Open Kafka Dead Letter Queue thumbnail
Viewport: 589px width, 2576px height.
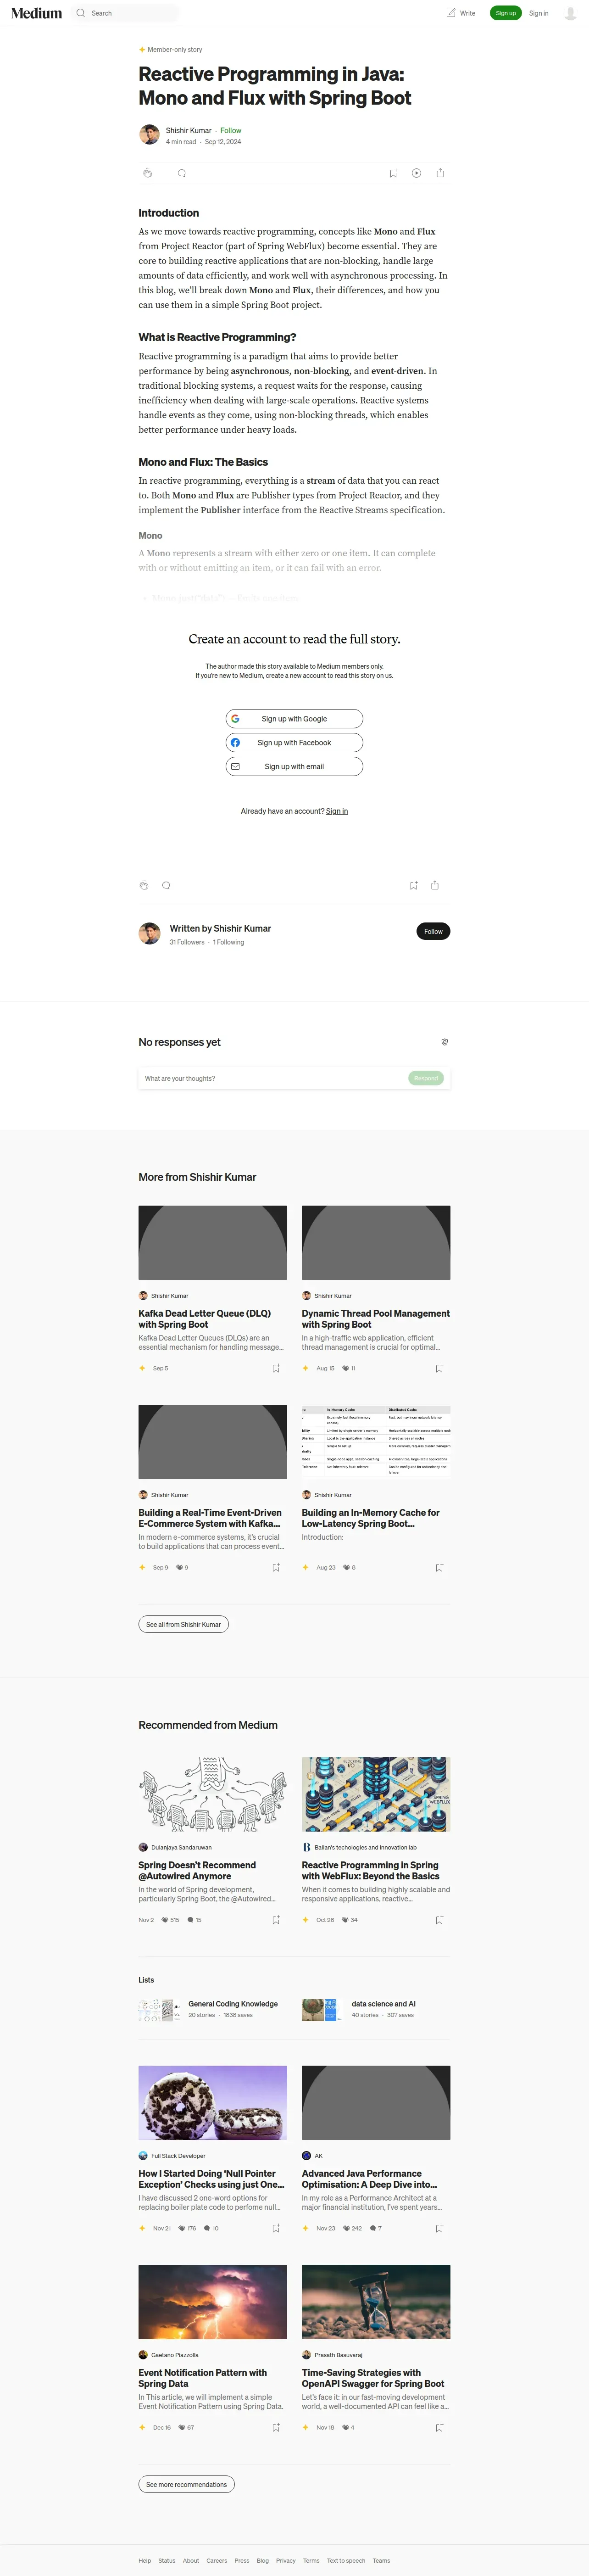pos(213,1242)
